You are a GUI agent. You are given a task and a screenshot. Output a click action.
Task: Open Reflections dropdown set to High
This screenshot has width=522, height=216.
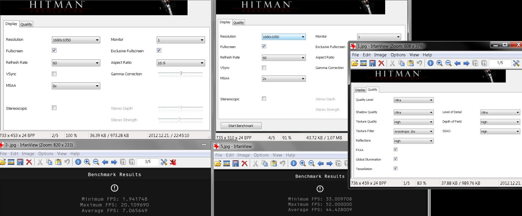point(413,141)
